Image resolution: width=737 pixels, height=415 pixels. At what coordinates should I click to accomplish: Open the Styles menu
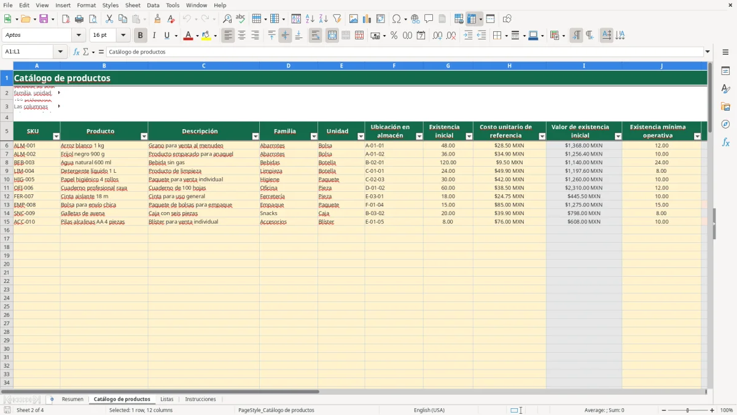pyautogui.click(x=111, y=5)
